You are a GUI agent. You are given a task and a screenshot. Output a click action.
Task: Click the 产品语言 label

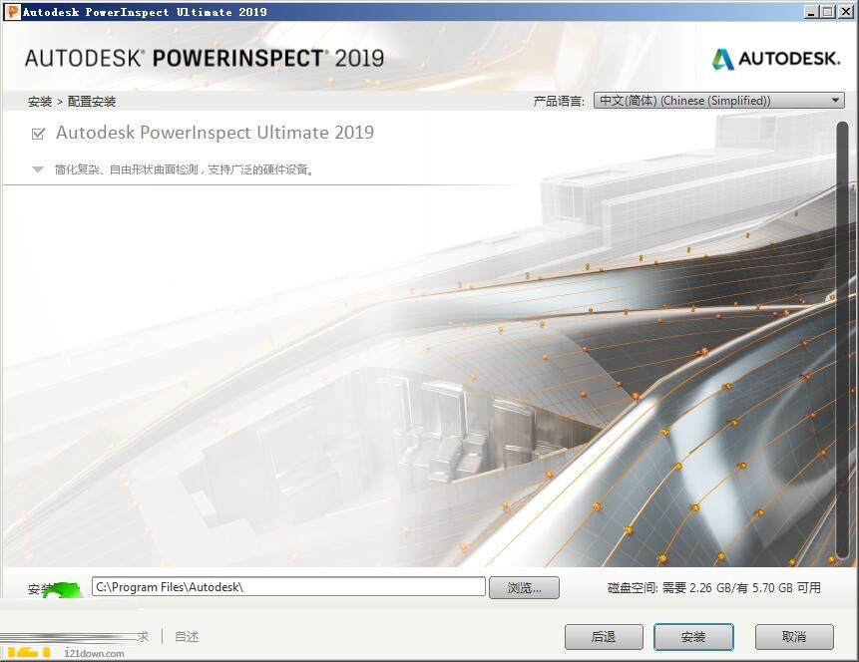[559, 101]
